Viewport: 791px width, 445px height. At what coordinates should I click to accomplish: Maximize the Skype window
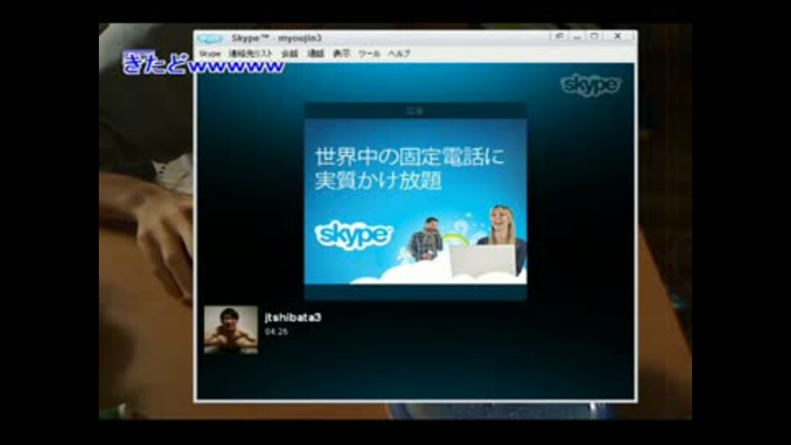(x=594, y=36)
